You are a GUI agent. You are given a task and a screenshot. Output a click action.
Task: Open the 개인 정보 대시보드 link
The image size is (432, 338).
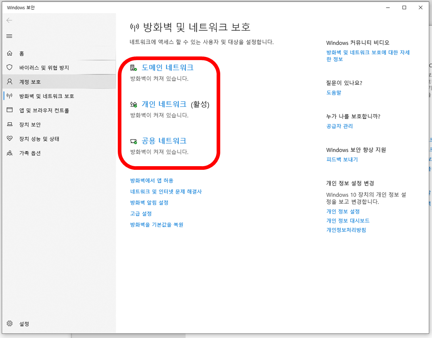(x=348, y=220)
